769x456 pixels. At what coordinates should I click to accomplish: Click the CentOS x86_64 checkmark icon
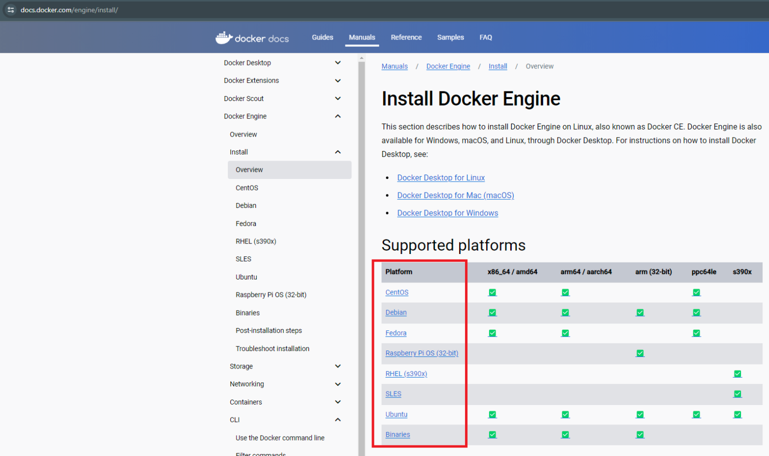click(x=492, y=292)
